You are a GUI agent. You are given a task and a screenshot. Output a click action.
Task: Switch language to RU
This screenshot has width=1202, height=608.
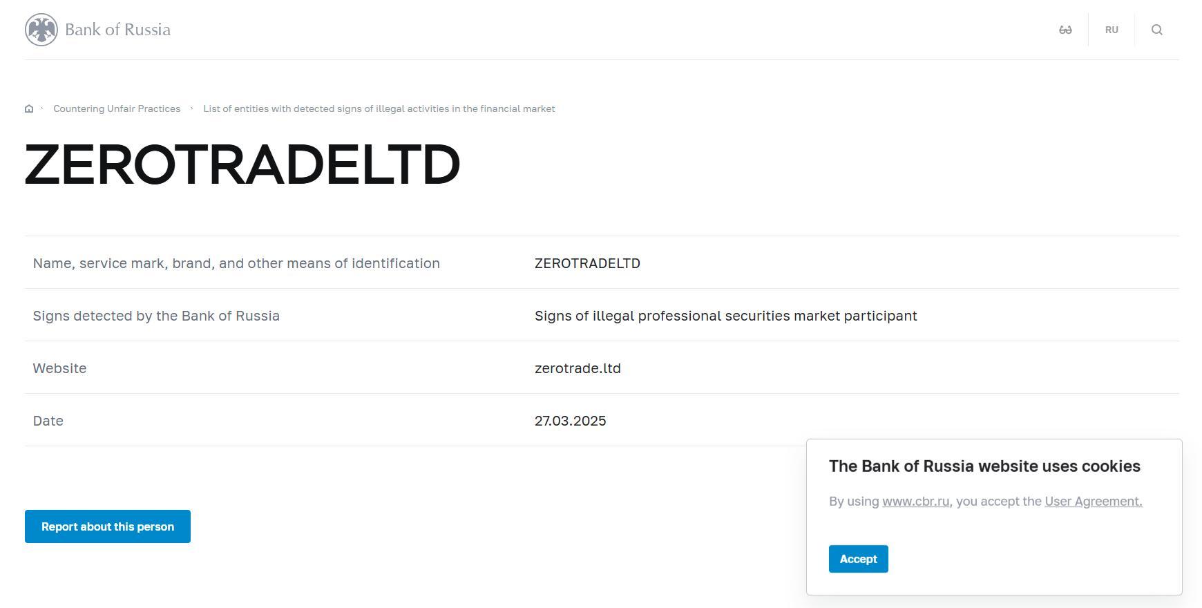pos(1112,30)
